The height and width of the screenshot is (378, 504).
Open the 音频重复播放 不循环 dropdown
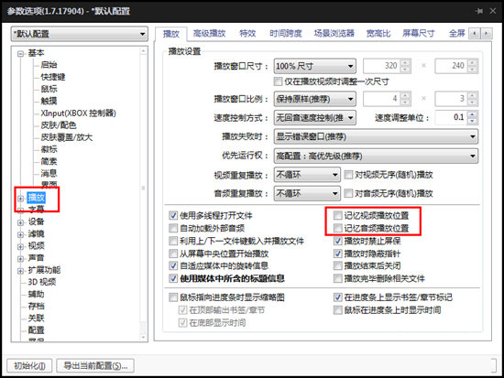pos(307,193)
